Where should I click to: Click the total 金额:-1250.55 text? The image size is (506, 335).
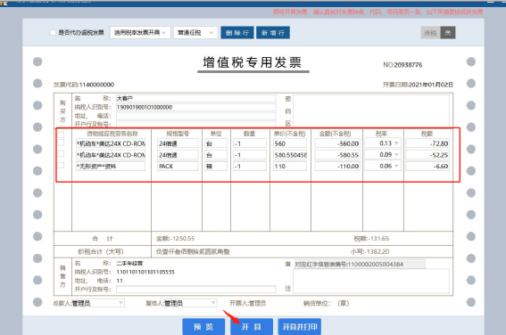pos(175,239)
